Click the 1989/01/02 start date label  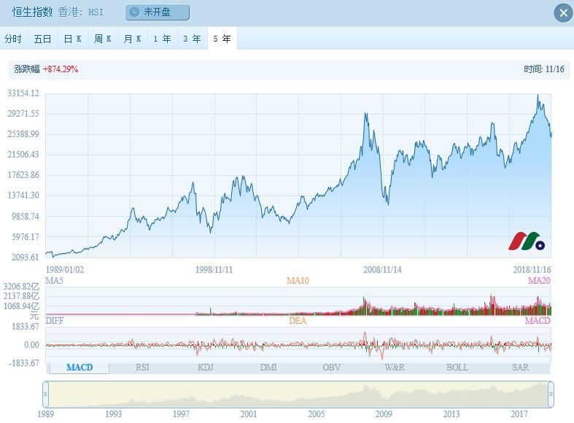(x=65, y=270)
